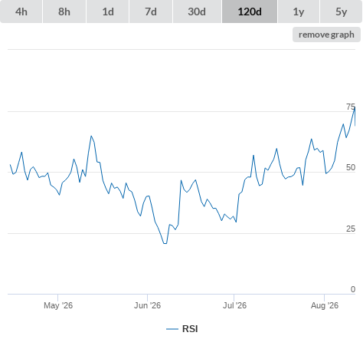The width and height of the screenshot is (363, 349).
Task: Click the RSI peak near 75 in August
Action: pos(355,108)
